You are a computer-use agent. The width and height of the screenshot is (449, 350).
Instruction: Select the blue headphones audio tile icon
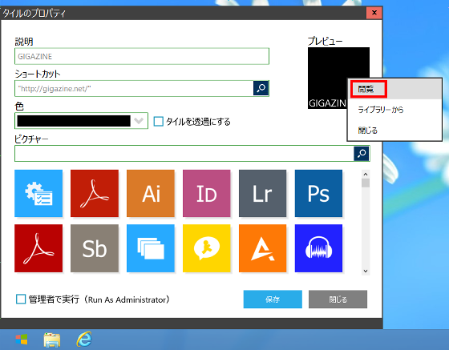(x=318, y=248)
